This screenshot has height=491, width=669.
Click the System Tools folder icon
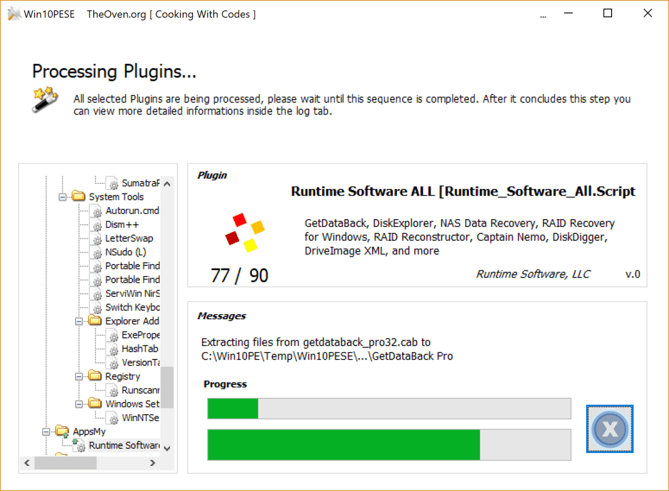79,197
